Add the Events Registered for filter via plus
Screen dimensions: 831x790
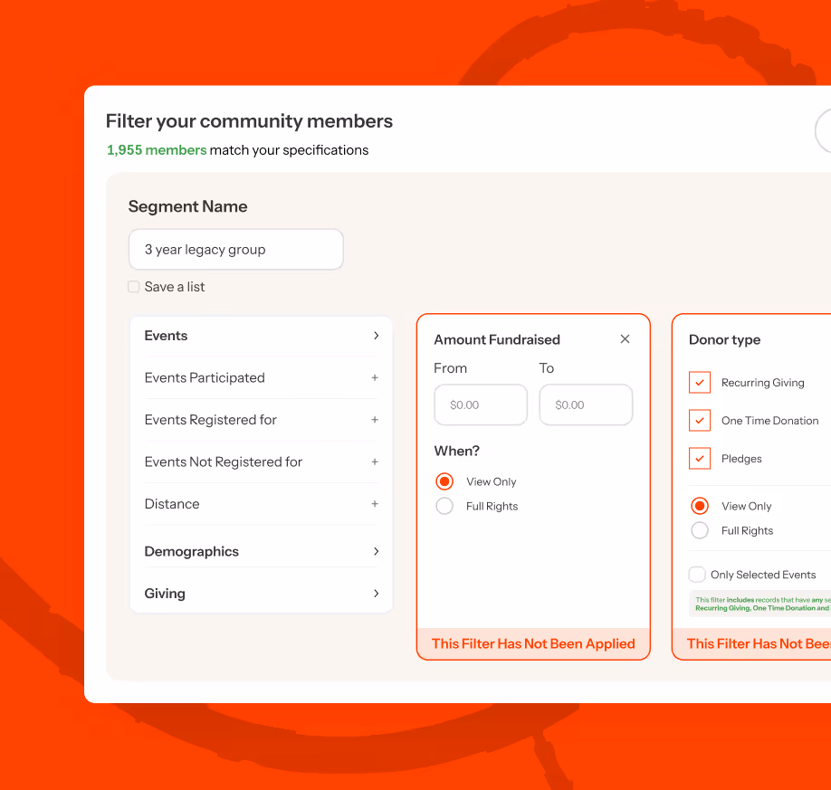click(375, 420)
